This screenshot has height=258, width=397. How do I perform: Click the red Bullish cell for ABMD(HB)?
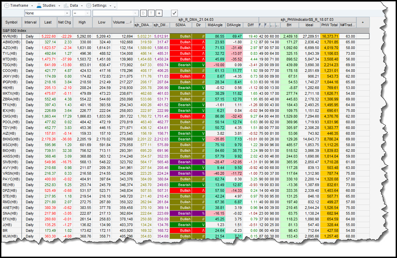[x=181, y=42]
